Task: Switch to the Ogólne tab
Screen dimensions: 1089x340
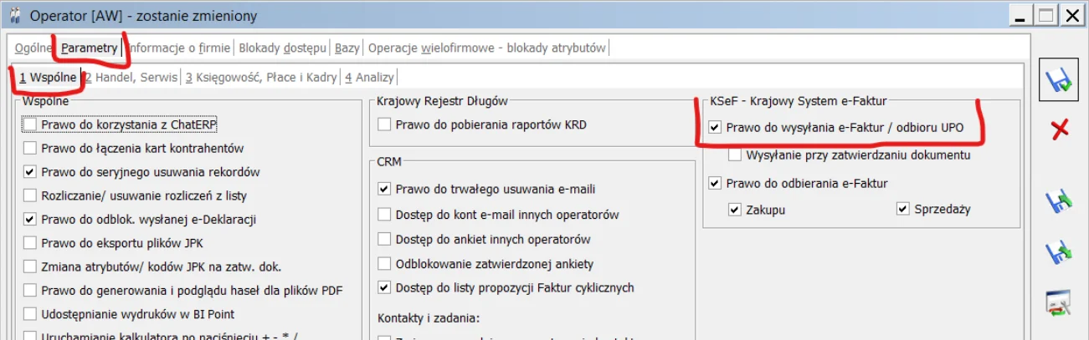Action: coord(34,48)
